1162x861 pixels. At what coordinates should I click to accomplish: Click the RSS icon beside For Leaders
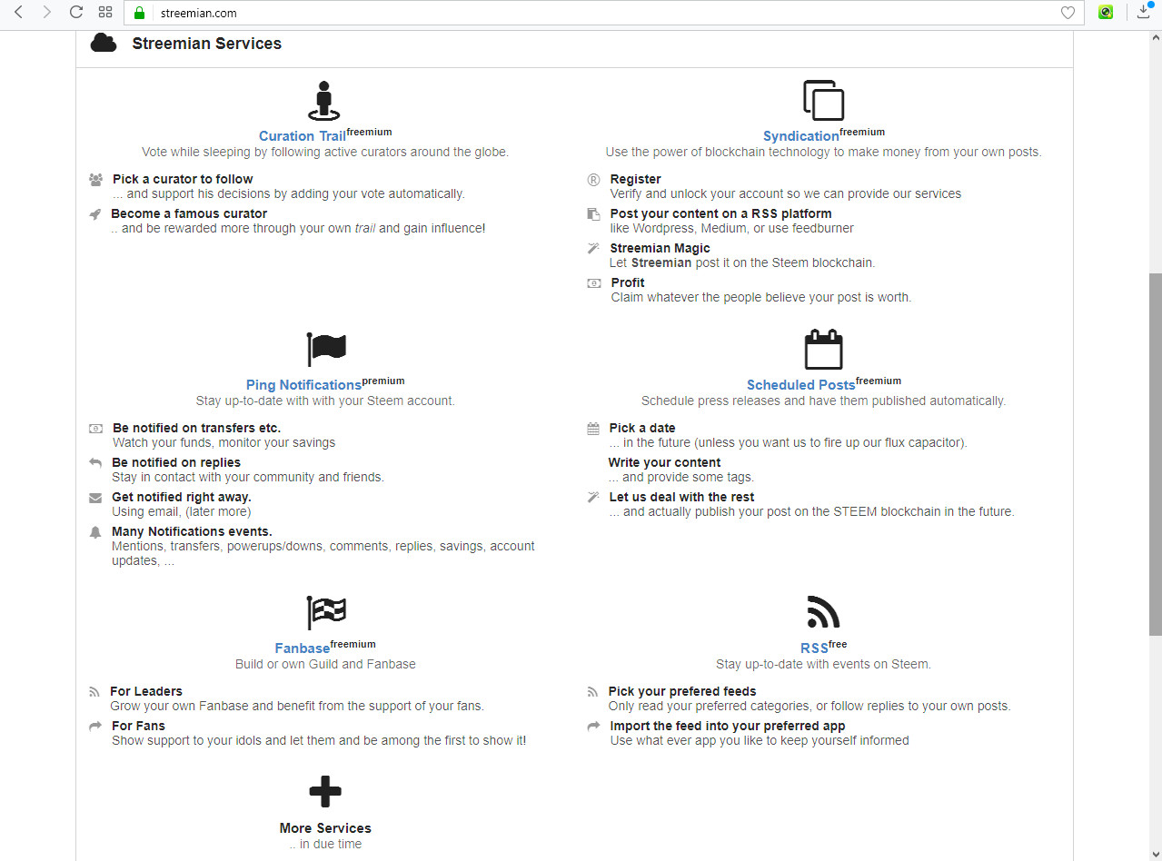pyautogui.click(x=94, y=692)
